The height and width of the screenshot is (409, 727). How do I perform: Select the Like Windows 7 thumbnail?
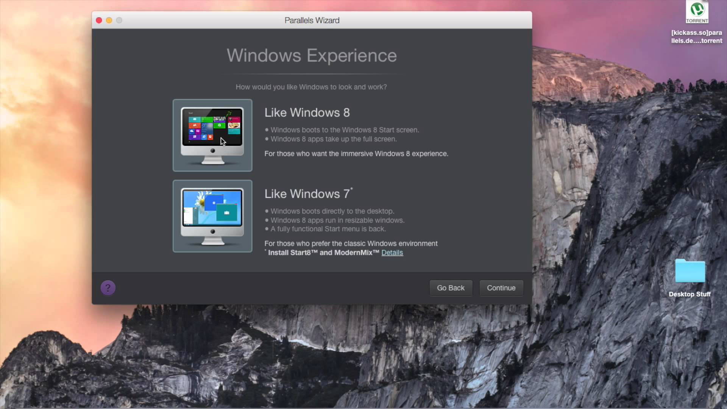(212, 216)
